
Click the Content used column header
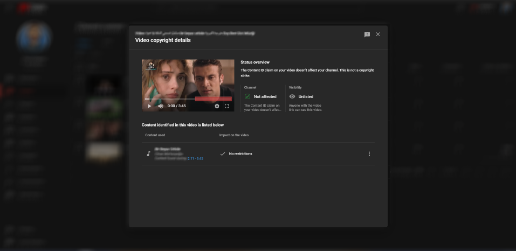click(x=155, y=135)
